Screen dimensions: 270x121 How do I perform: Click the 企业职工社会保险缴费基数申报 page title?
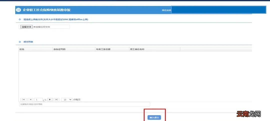coord(46,10)
